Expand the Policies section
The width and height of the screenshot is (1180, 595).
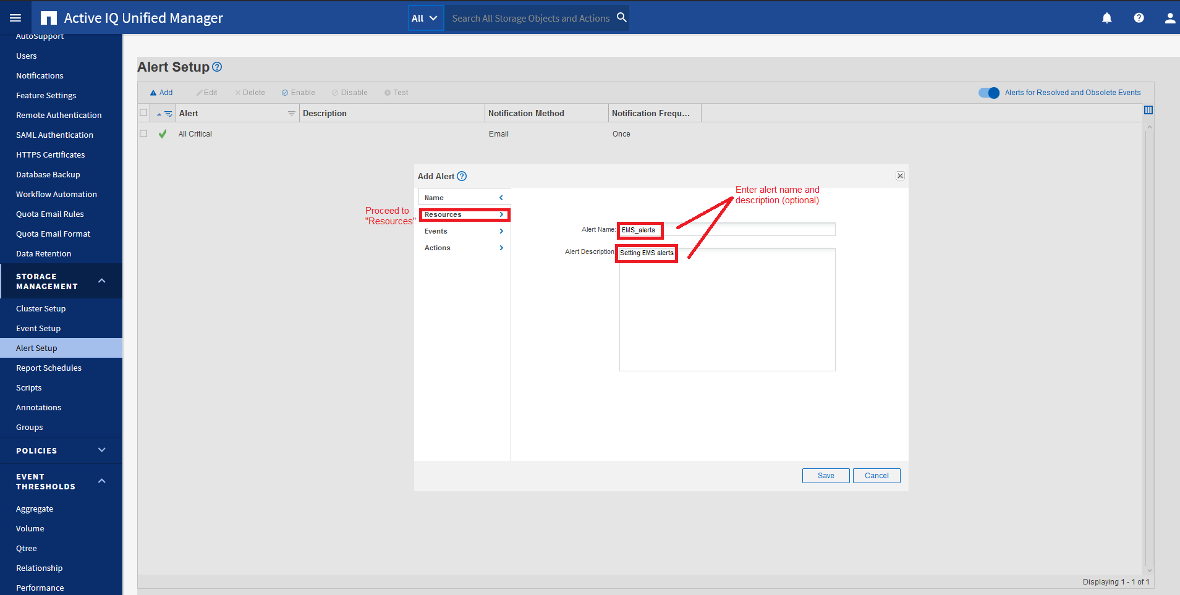pos(102,450)
